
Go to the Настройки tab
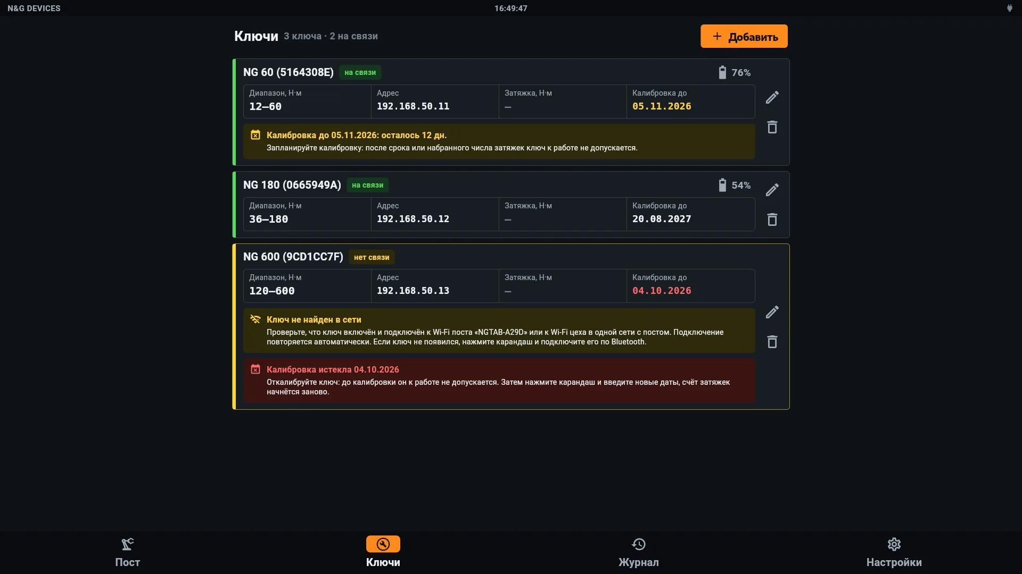pyautogui.click(x=894, y=553)
